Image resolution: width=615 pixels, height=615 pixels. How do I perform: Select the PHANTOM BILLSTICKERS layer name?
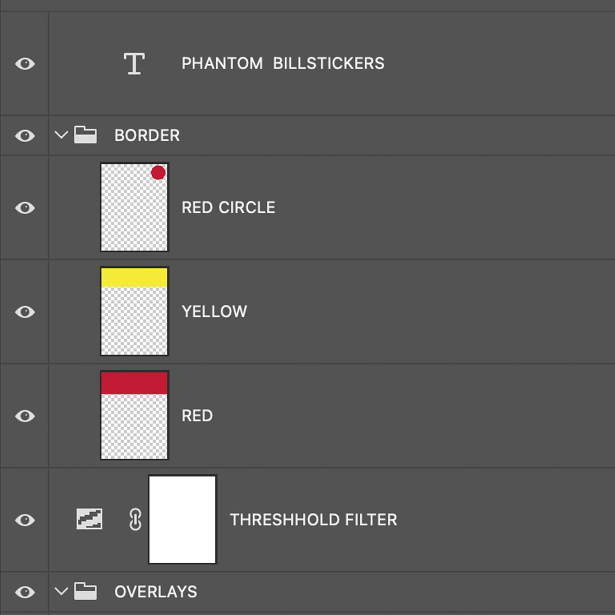283,63
